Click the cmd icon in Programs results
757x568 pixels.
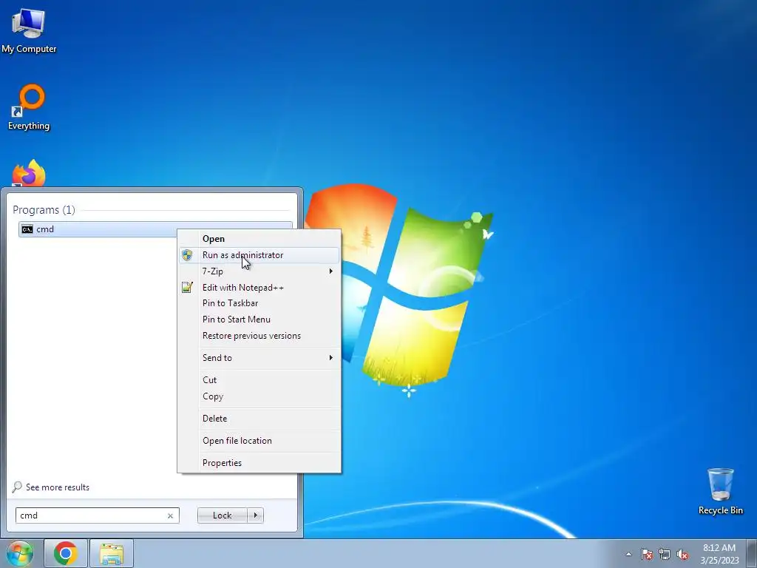[27, 229]
